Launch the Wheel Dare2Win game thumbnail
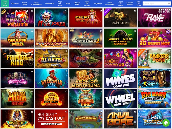Image resolution: width=172 pixels, height=129 pixels. pos(120,99)
